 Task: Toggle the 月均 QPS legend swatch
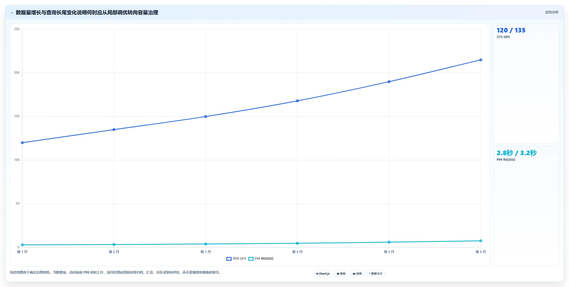click(229, 259)
